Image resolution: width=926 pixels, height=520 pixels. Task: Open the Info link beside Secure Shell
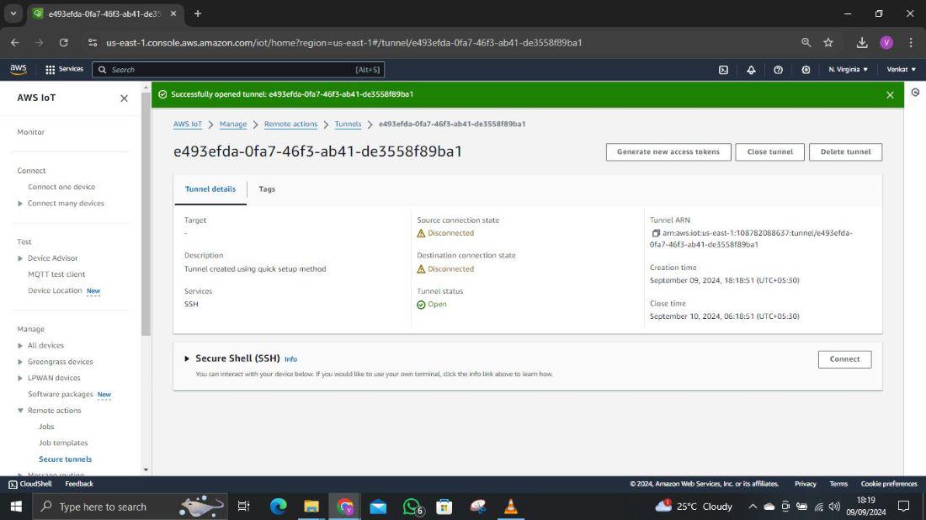pyautogui.click(x=290, y=359)
